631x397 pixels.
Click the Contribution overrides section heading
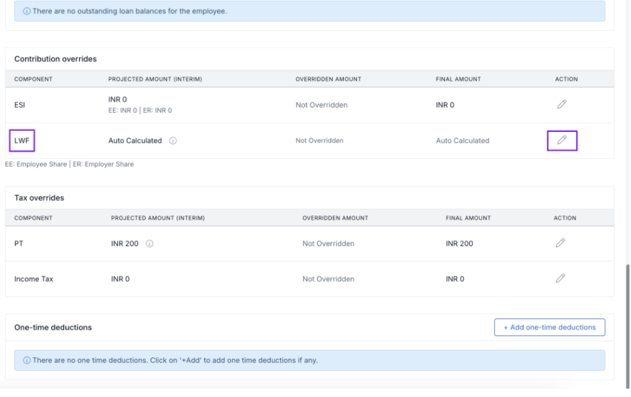tap(55, 59)
